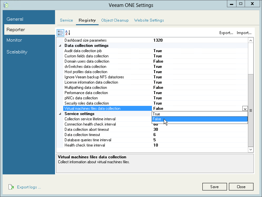Click the Close button
This screenshot has width=262, height=197.
click(x=241, y=187)
